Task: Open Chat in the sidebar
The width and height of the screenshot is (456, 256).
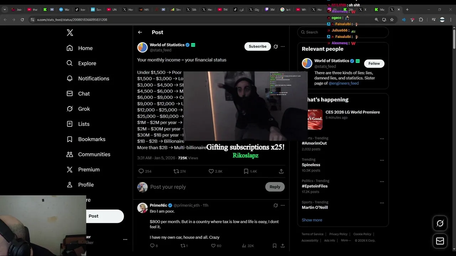Action: click(x=78, y=94)
